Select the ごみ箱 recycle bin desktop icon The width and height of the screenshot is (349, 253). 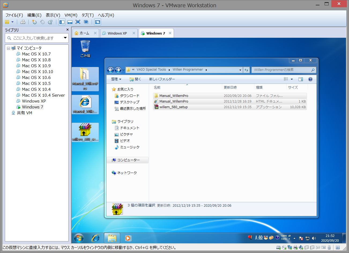(x=85, y=49)
